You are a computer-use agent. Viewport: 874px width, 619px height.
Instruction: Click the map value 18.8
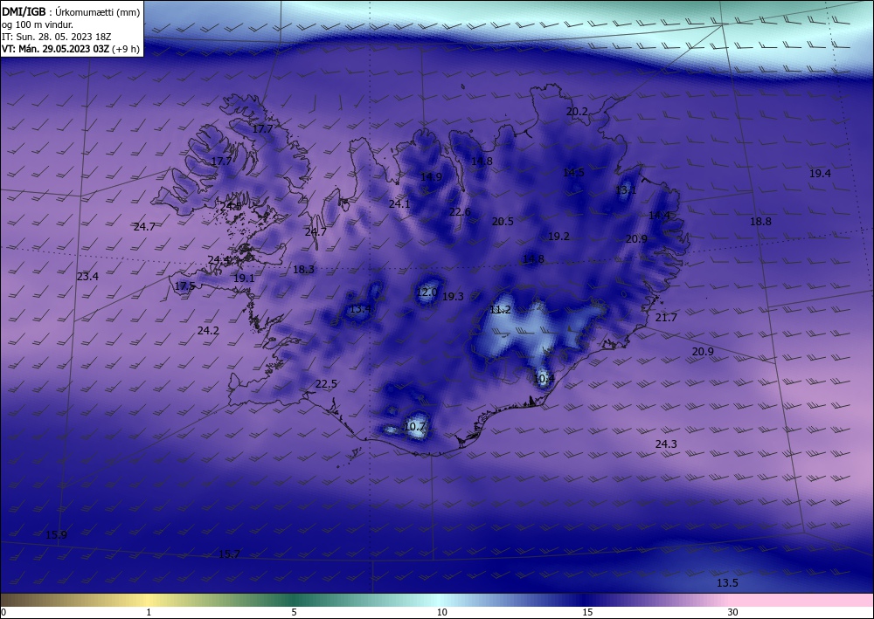760,221
